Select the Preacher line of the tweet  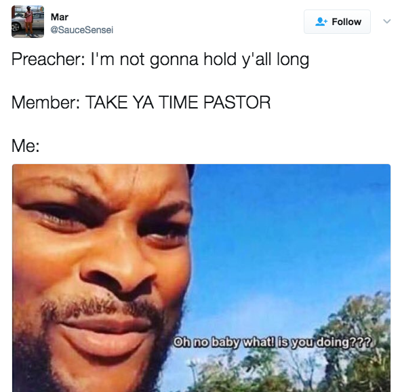(x=160, y=60)
